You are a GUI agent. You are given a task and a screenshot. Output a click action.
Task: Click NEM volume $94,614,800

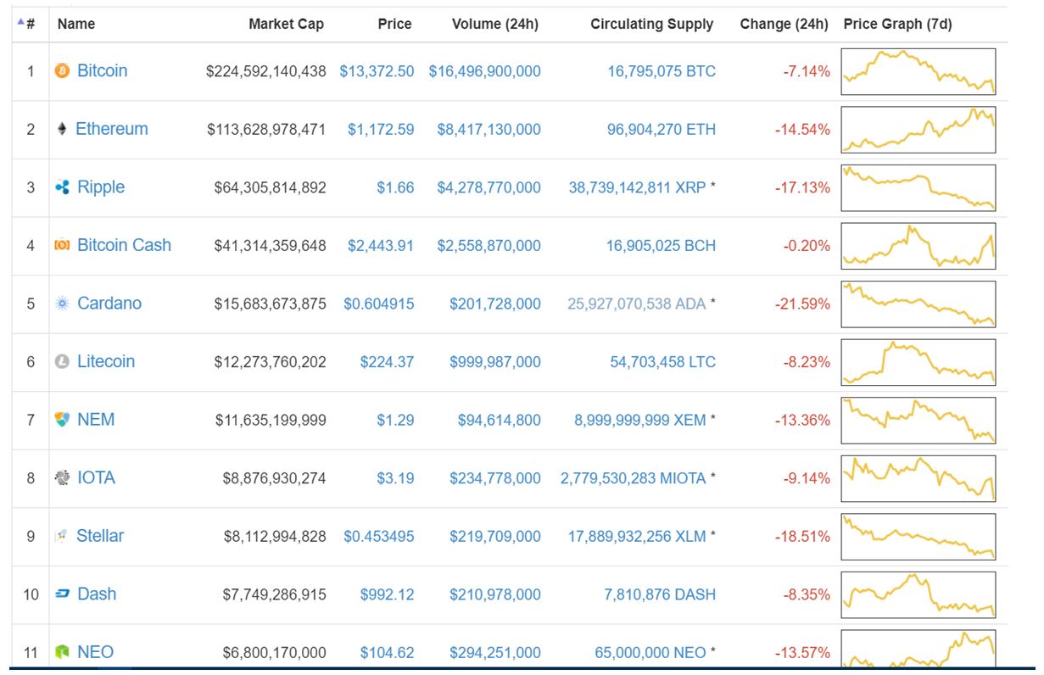point(500,420)
